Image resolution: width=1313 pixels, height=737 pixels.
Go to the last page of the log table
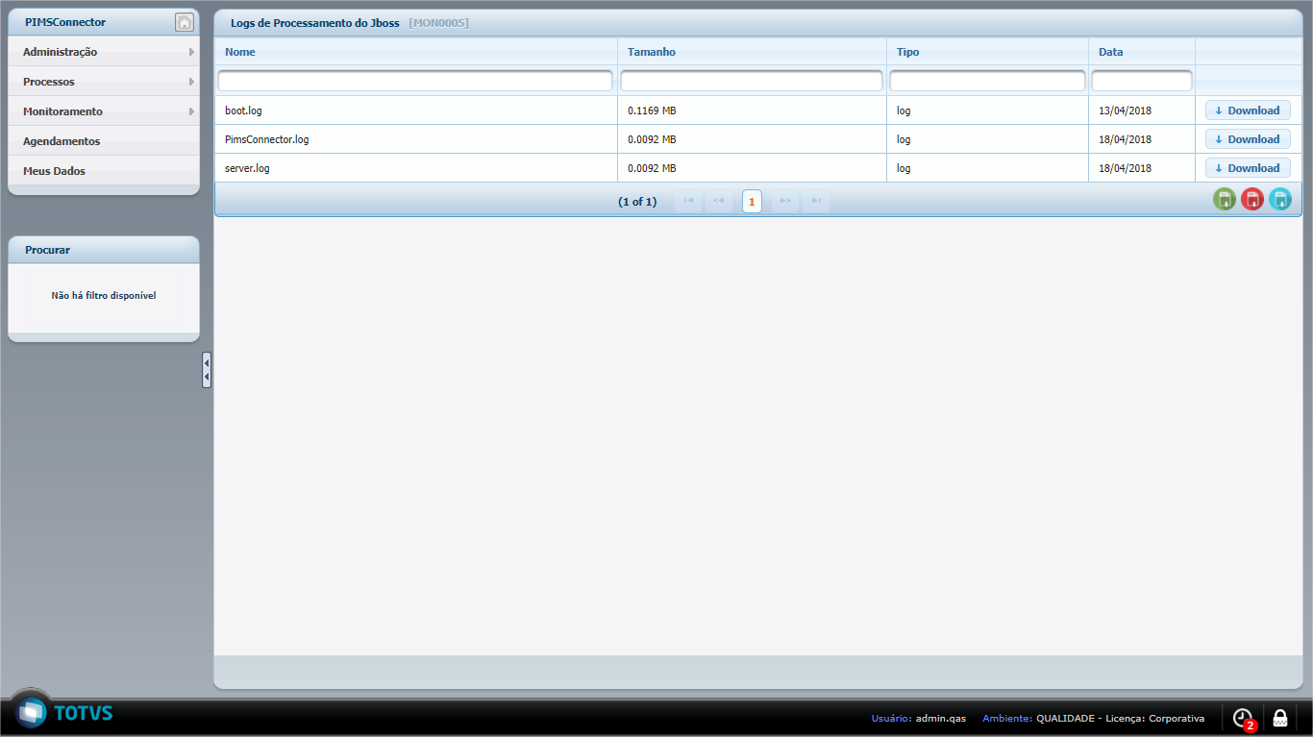pyautogui.click(x=815, y=201)
